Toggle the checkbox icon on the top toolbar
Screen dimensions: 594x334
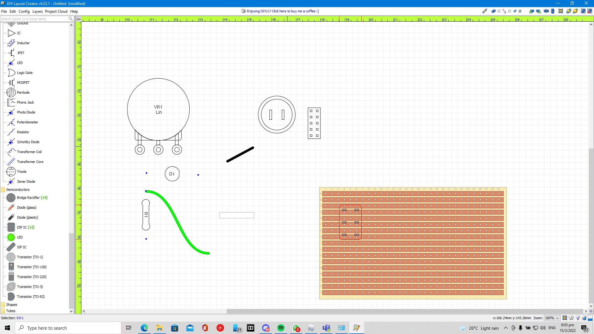pyautogui.click(x=520, y=11)
